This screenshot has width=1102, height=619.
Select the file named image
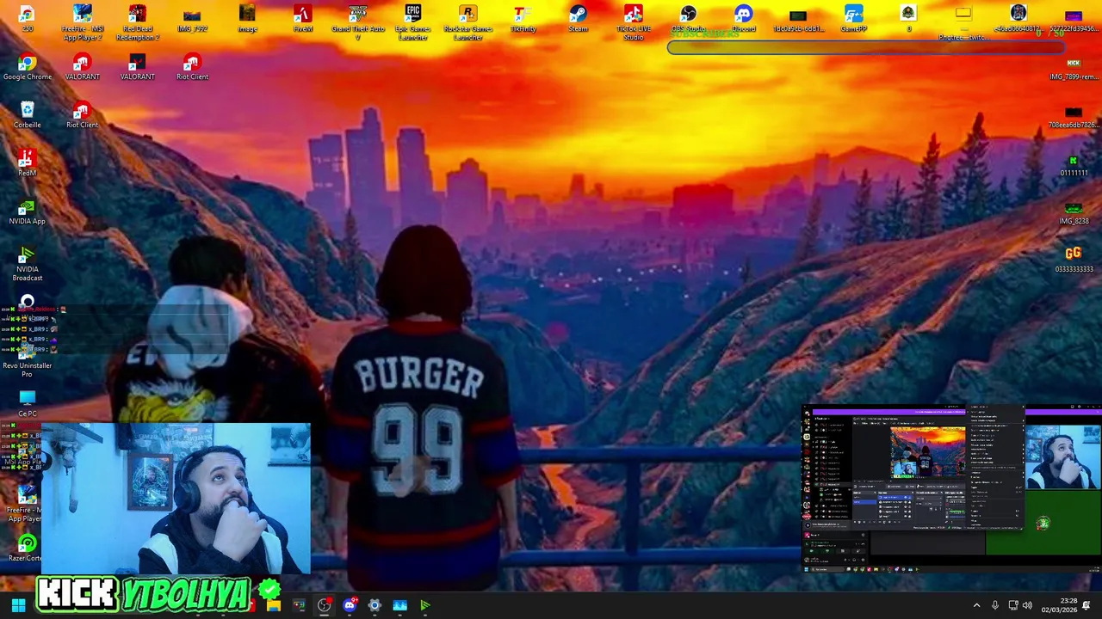click(x=247, y=19)
